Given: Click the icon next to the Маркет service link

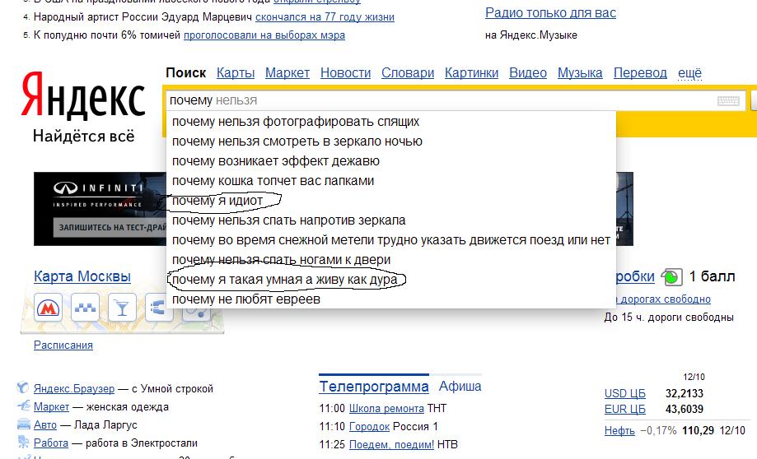Looking at the screenshot, I should coord(23,406).
